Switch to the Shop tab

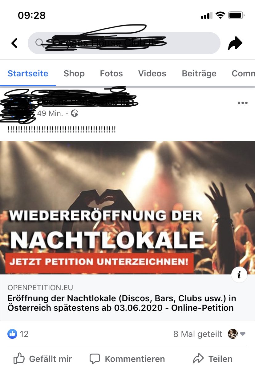(x=74, y=73)
